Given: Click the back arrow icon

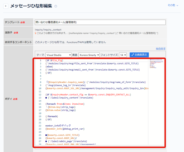Looking at the screenshot, I should click(x=6, y=6).
